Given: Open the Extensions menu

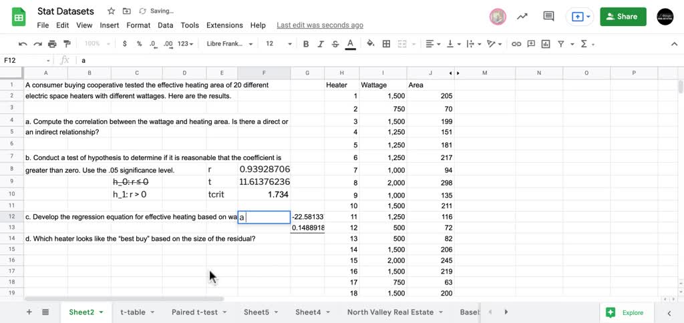Looking at the screenshot, I should click(224, 25).
